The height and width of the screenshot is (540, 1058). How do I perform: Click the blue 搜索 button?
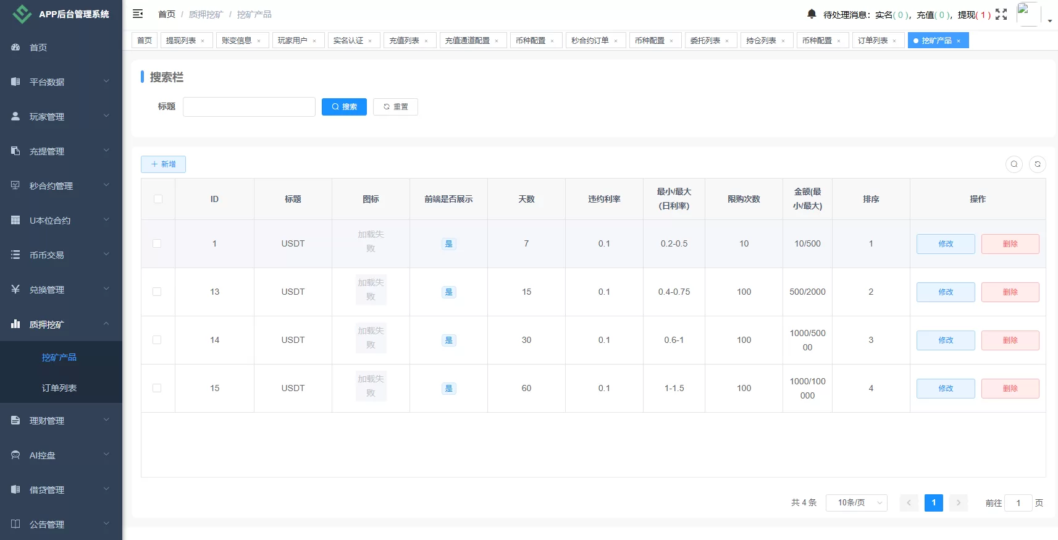pos(344,107)
